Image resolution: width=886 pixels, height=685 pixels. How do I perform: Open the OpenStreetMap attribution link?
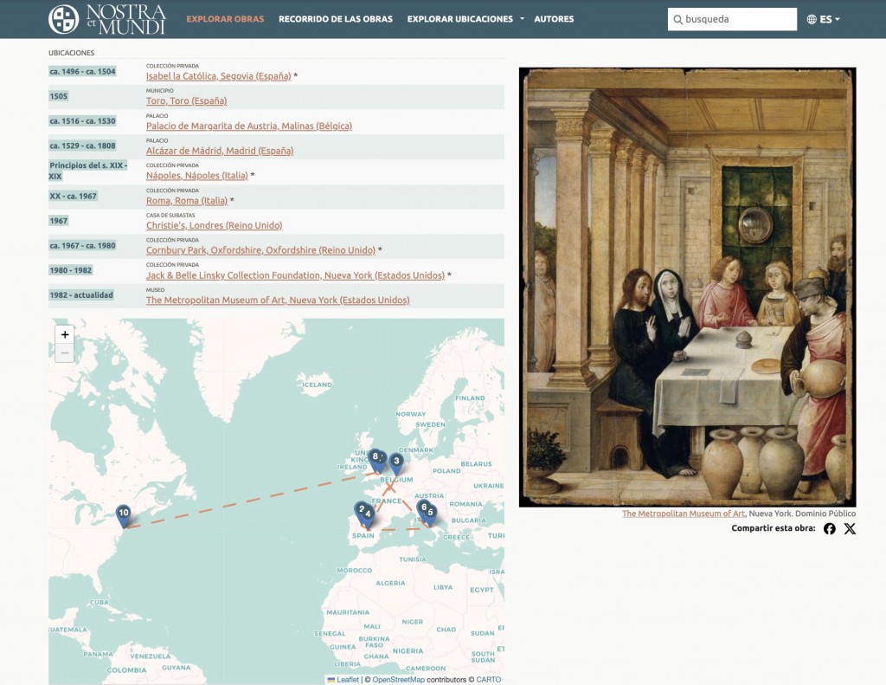coord(398,679)
